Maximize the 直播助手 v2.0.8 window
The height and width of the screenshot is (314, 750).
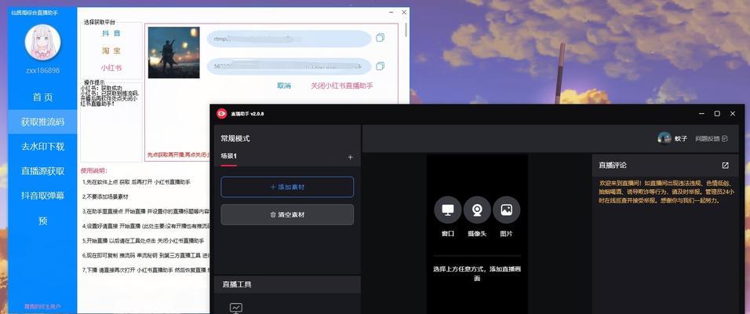tap(717, 114)
